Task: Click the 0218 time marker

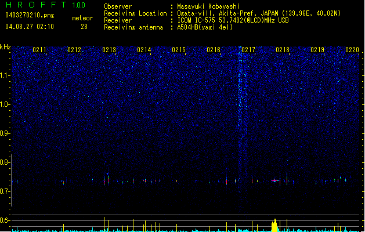Action: tap(283, 50)
